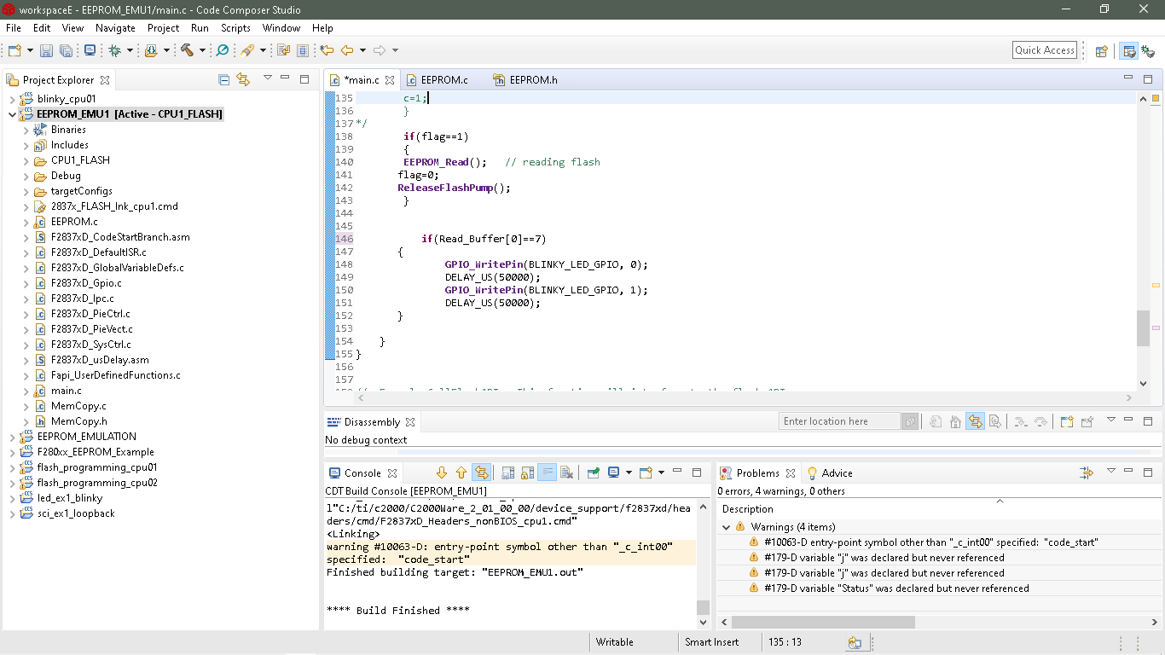Click the Build hammer icon
The width and height of the screenshot is (1165, 655).
[x=187, y=50]
